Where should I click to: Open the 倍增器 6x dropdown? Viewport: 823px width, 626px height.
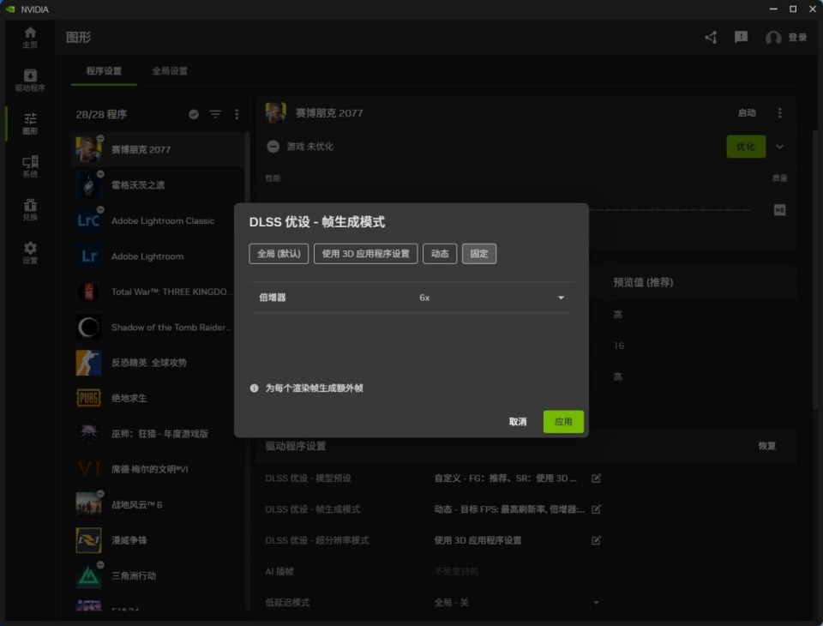coord(561,298)
